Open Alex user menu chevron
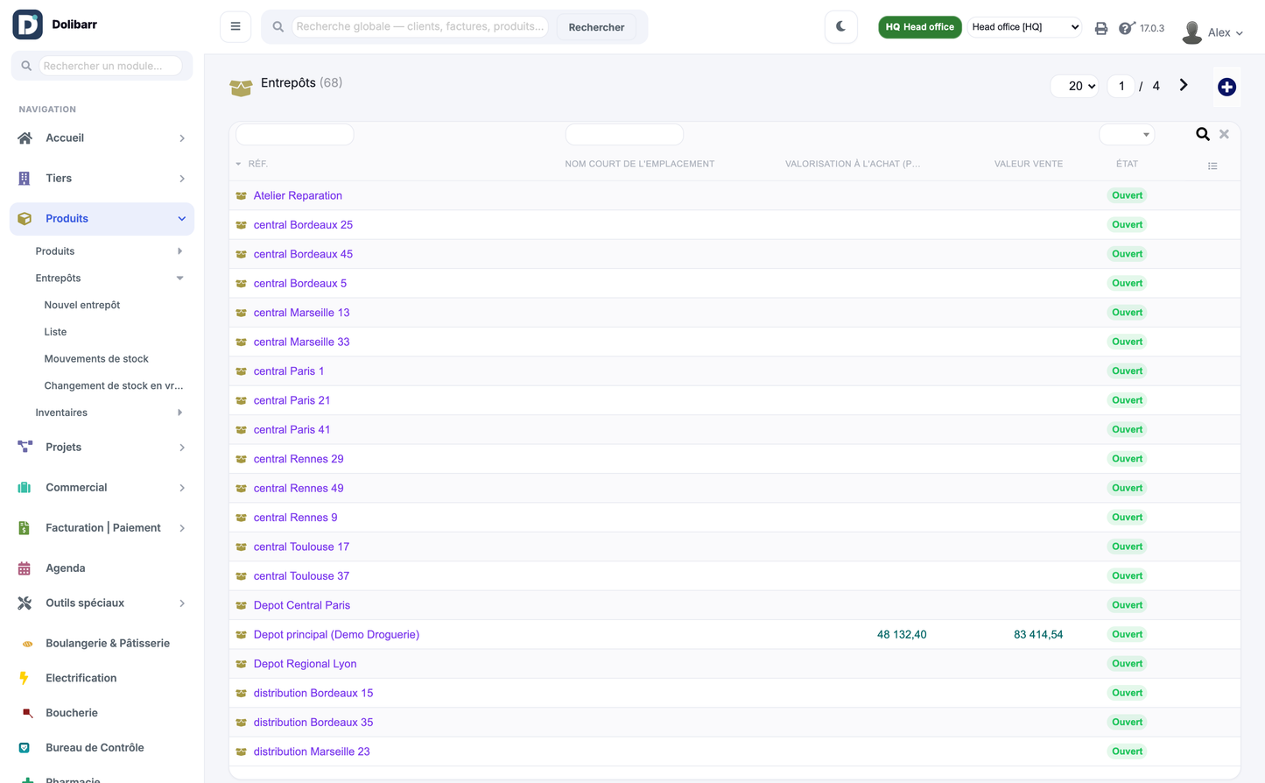 point(1240,33)
